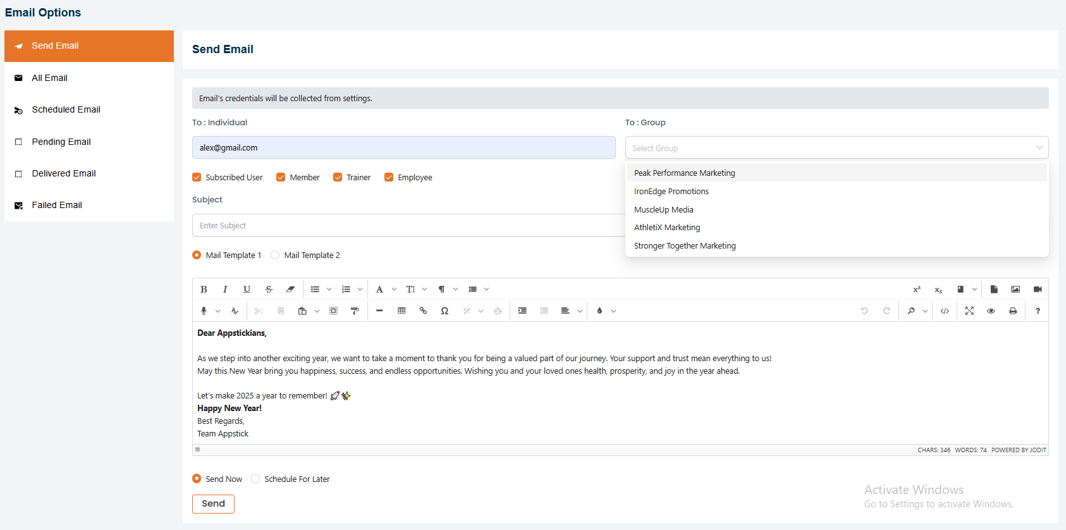Image resolution: width=1066 pixels, height=530 pixels.
Task: Open the Scheduled Email section
Action: pos(66,109)
